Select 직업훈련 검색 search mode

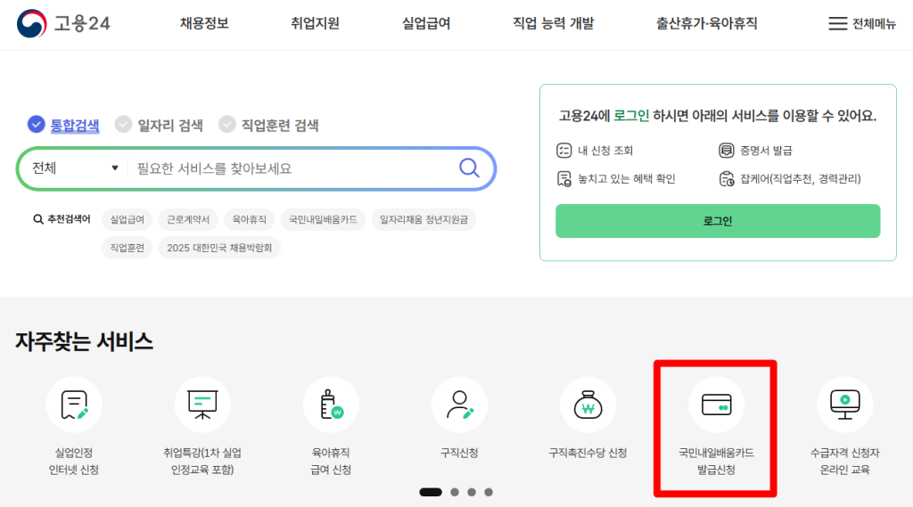268,125
